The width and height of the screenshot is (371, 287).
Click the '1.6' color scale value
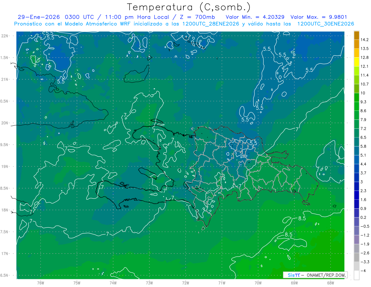pyautogui.click(x=364, y=200)
